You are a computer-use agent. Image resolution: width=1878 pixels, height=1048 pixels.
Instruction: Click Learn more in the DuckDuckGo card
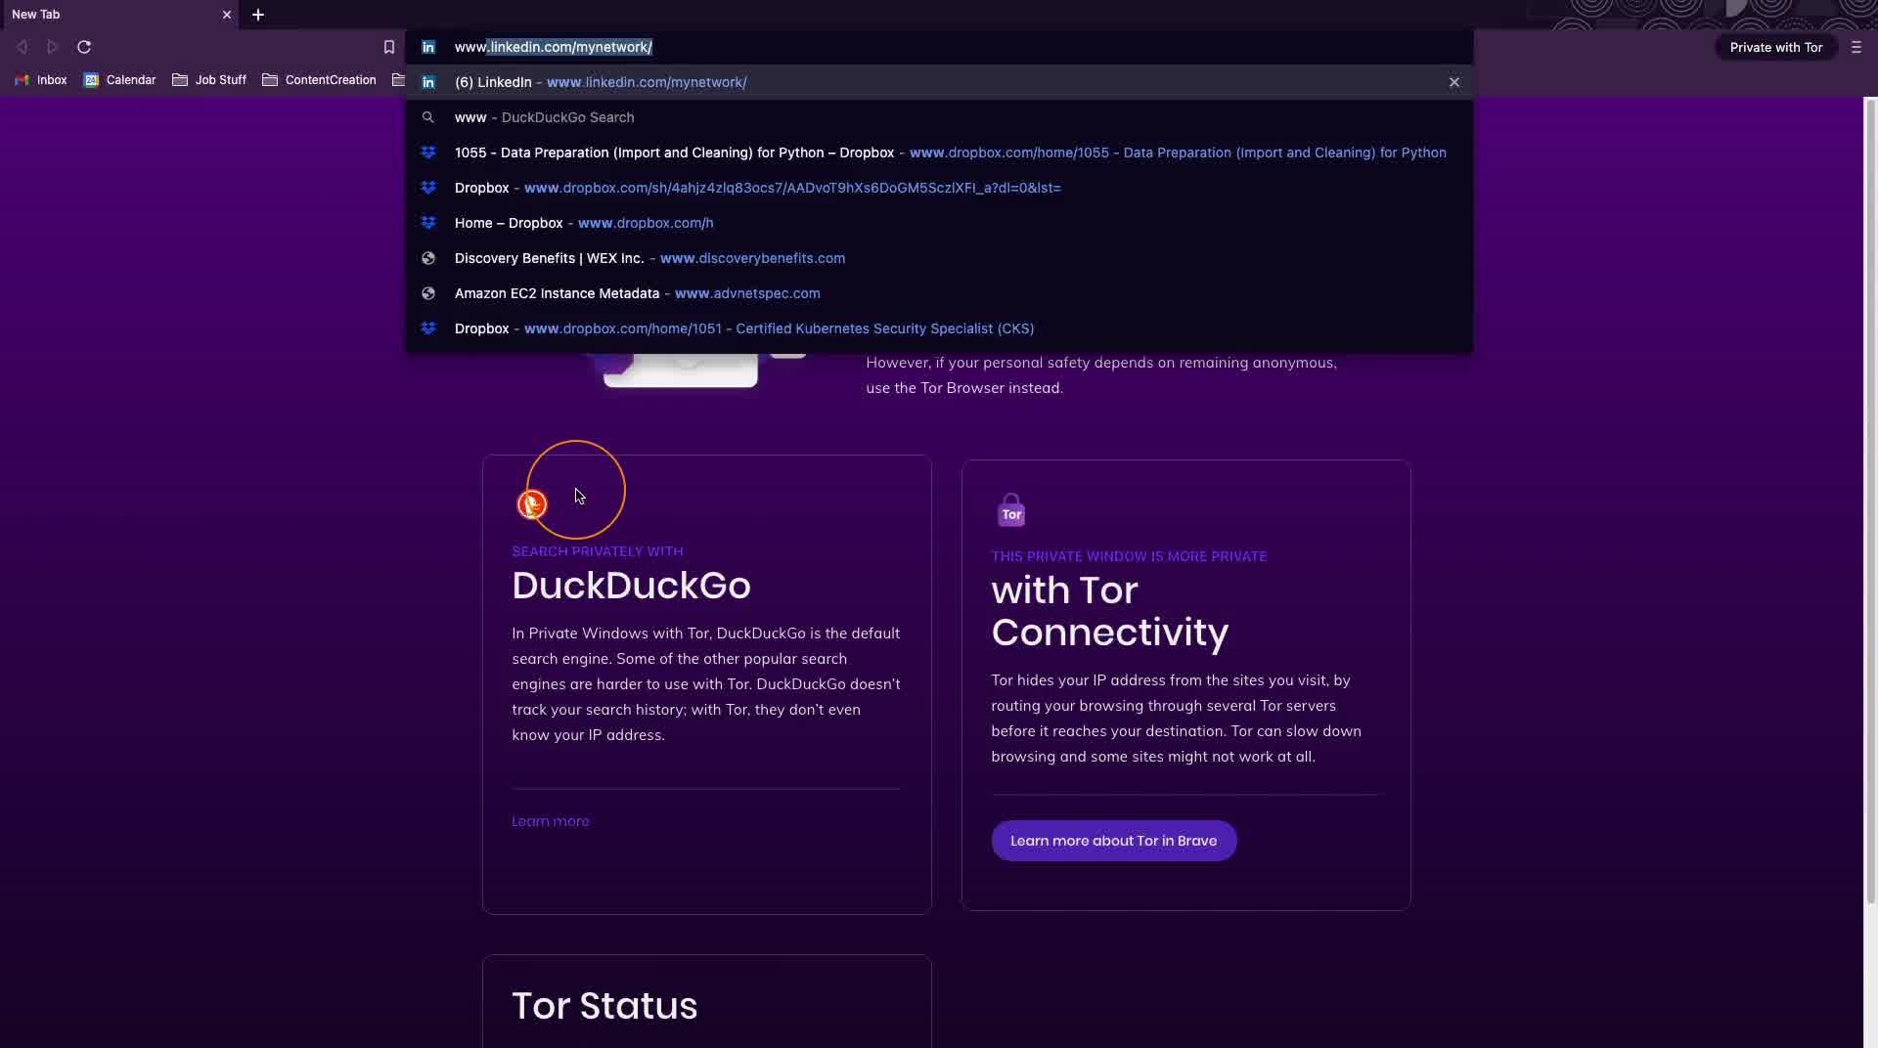point(551,821)
